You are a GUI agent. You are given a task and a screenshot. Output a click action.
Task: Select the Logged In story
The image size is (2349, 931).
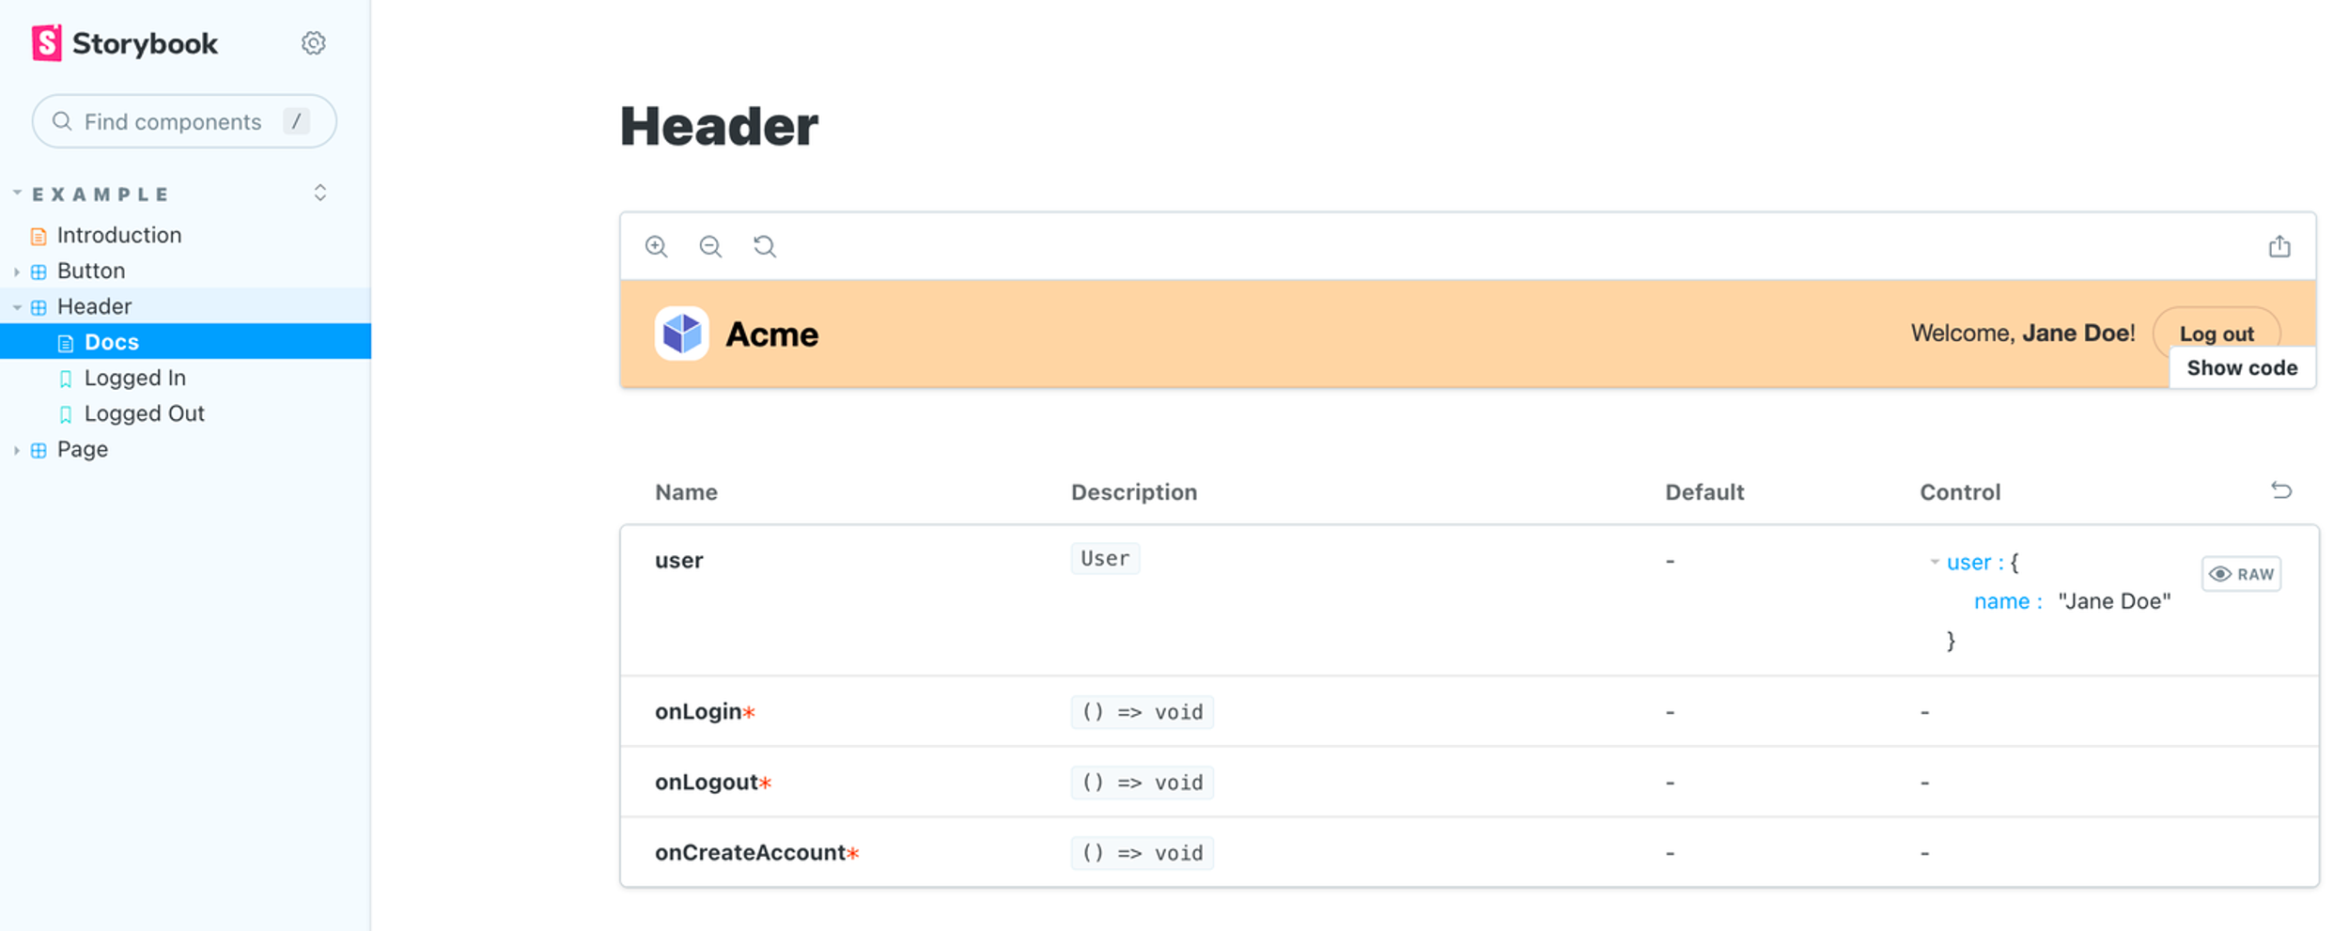click(x=135, y=378)
